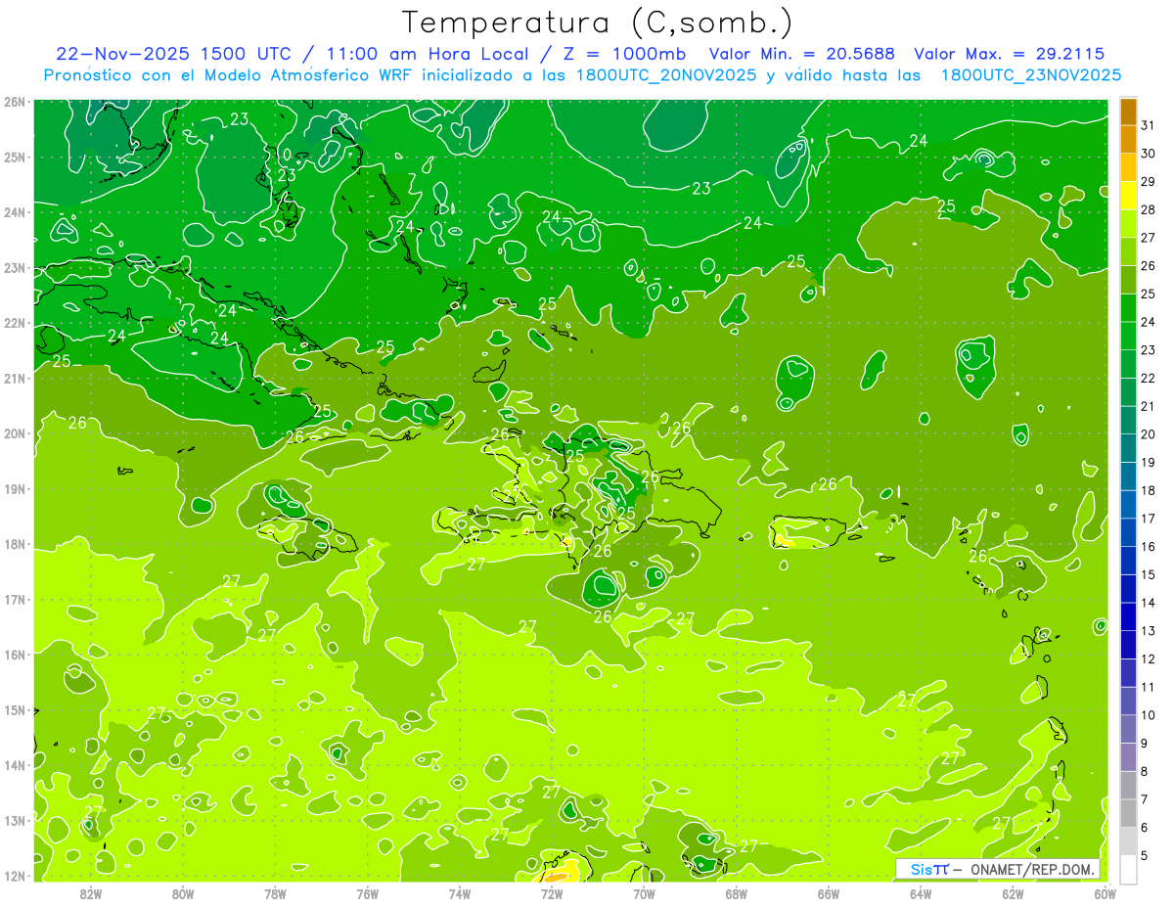Click the "70W" longitude axis label
1174x907 pixels.
click(644, 893)
